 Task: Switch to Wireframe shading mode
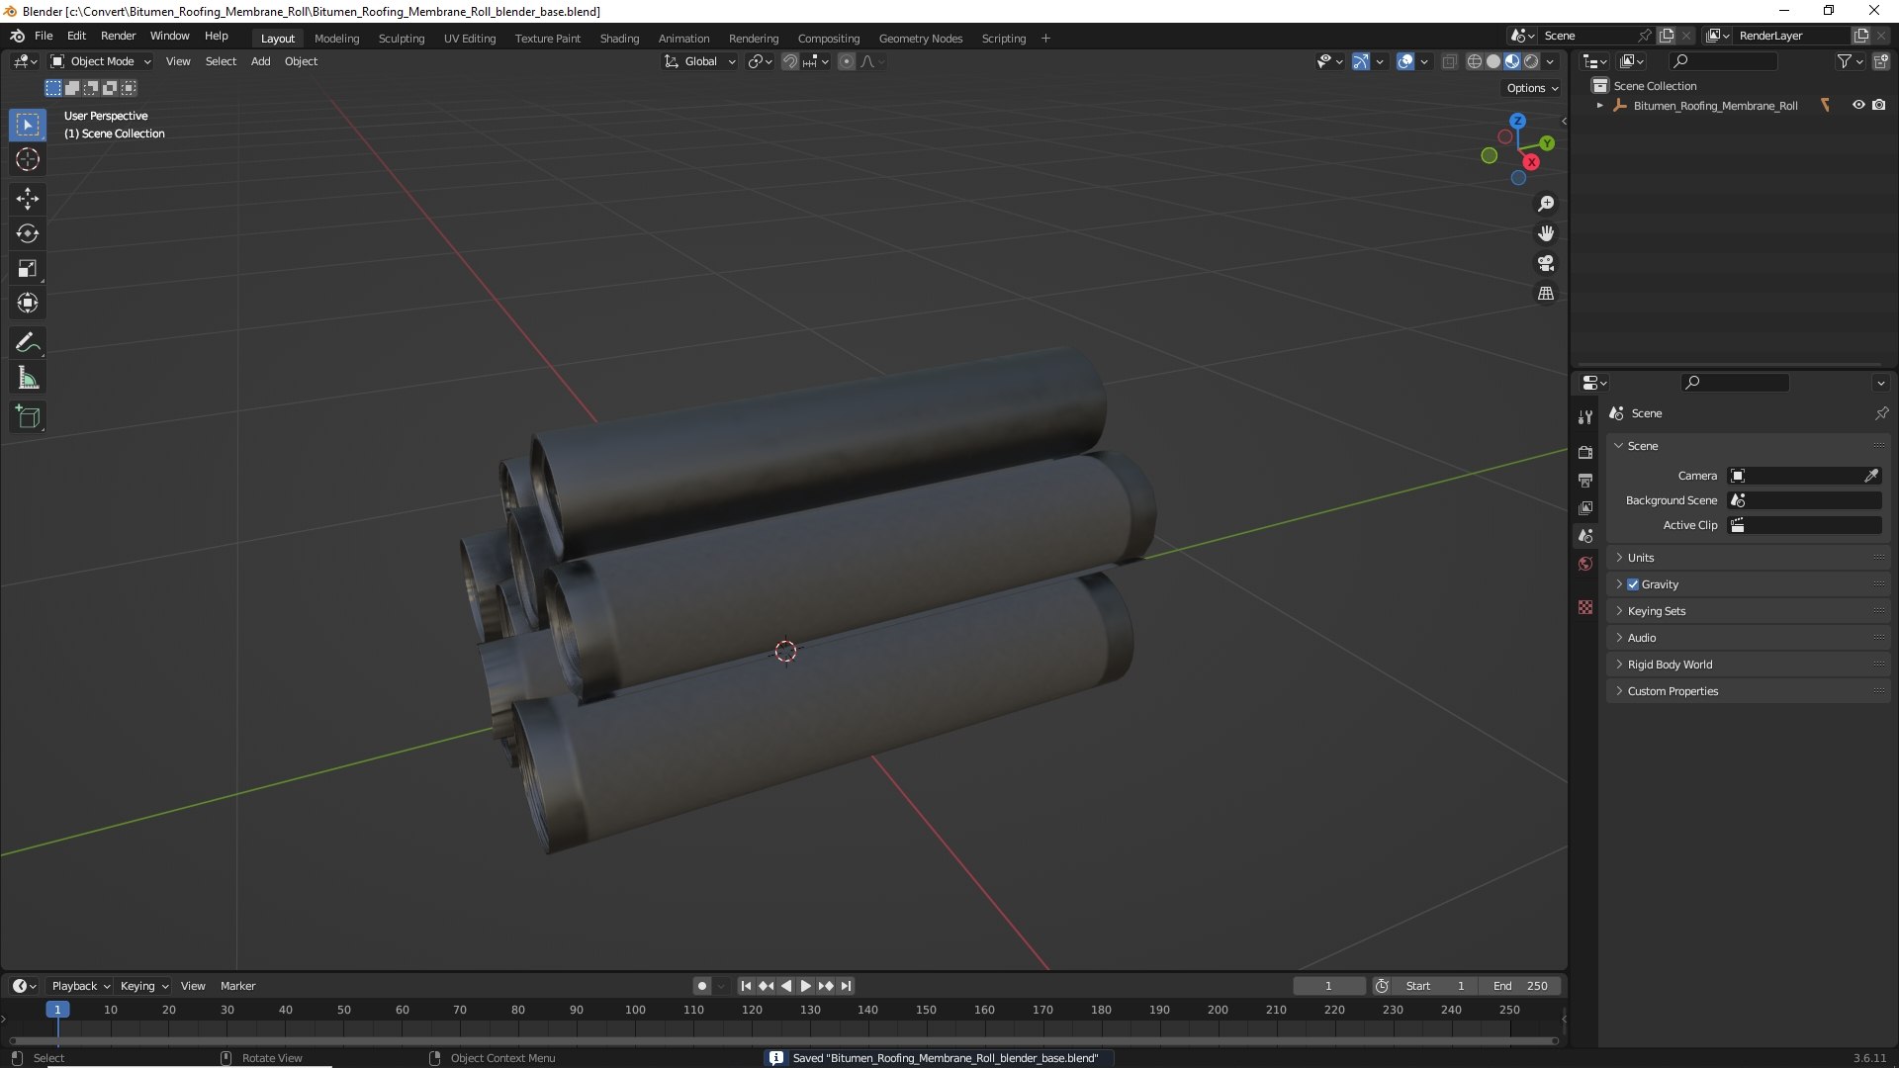point(1475,61)
